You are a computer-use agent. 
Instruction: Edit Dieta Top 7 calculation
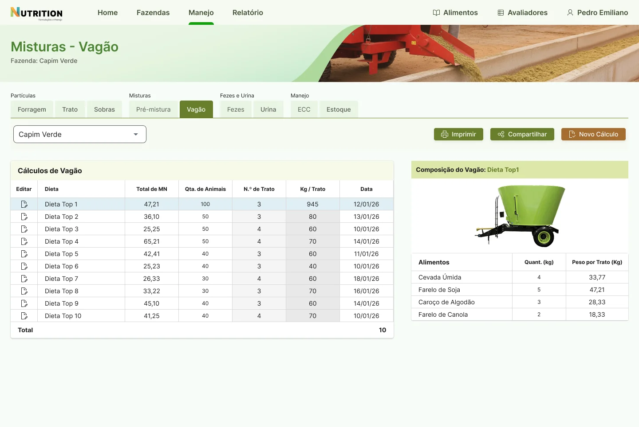tap(24, 279)
